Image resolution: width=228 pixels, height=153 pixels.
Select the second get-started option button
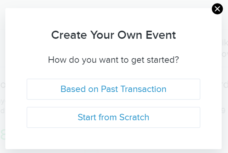pyautogui.click(x=113, y=117)
